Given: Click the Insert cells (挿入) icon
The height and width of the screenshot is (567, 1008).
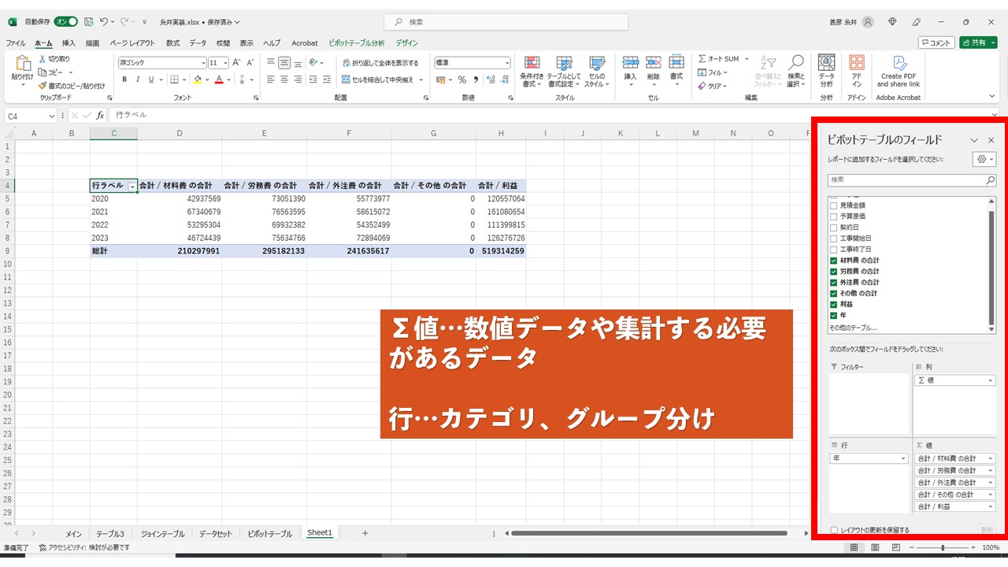Looking at the screenshot, I should (630, 63).
